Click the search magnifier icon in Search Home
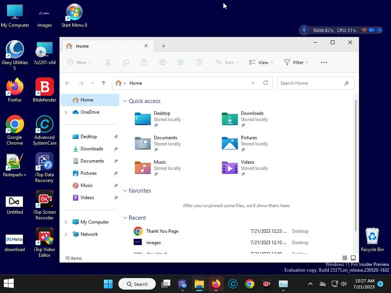 [346, 83]
